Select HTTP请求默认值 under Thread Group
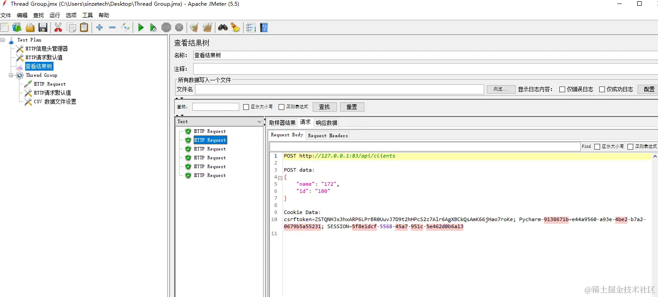The image size is (658, 297). [x=52, y=93]
